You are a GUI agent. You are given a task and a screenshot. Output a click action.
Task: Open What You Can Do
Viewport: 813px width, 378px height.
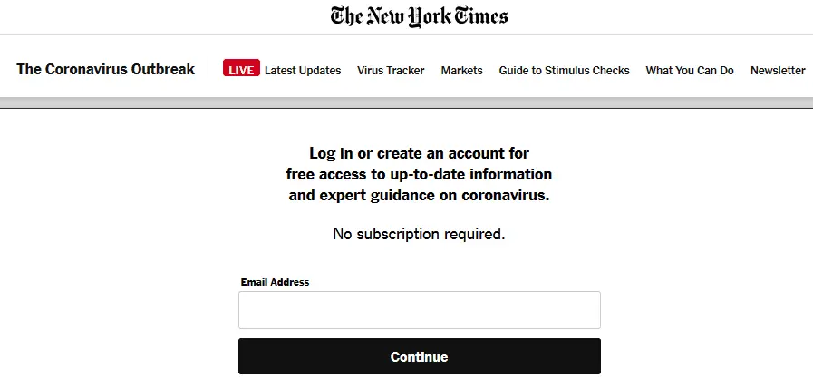click(689, 70)
